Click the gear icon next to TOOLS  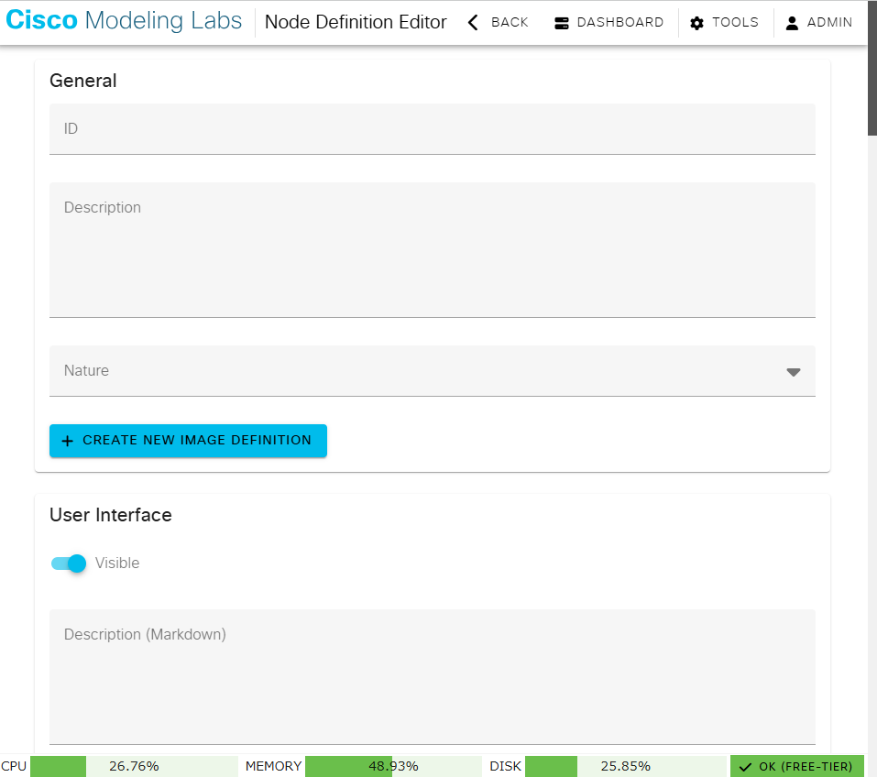[x=697, y=22]
